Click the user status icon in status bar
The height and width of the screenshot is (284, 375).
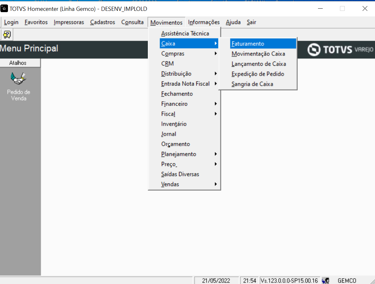click(x=326, y=280)
